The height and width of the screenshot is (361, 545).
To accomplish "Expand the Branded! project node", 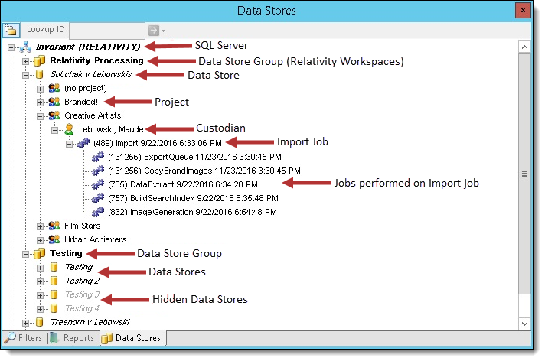I will [x=40, y=102].
